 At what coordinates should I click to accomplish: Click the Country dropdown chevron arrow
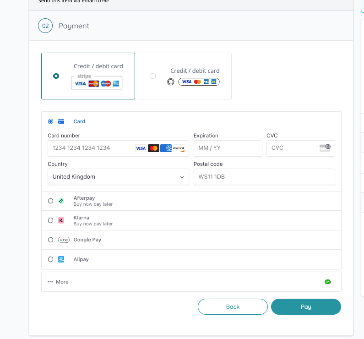point(182,177)
